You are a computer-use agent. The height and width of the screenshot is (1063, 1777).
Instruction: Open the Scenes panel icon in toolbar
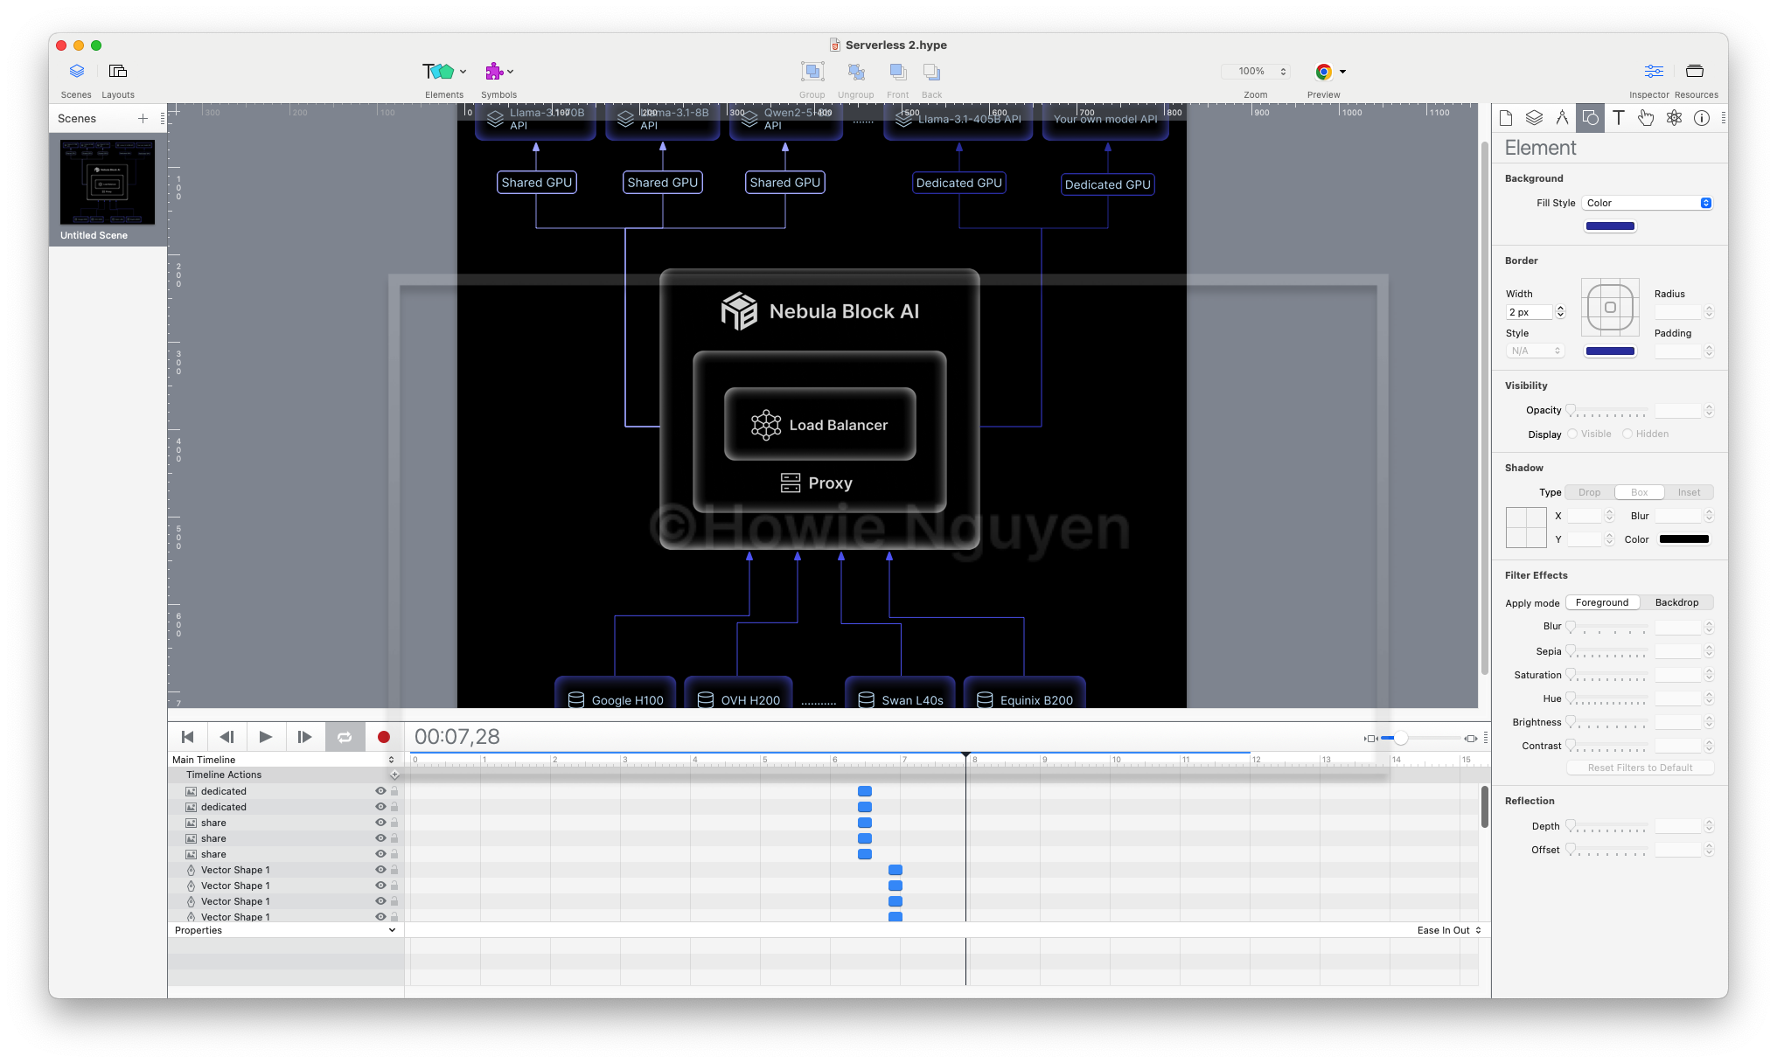77,72
